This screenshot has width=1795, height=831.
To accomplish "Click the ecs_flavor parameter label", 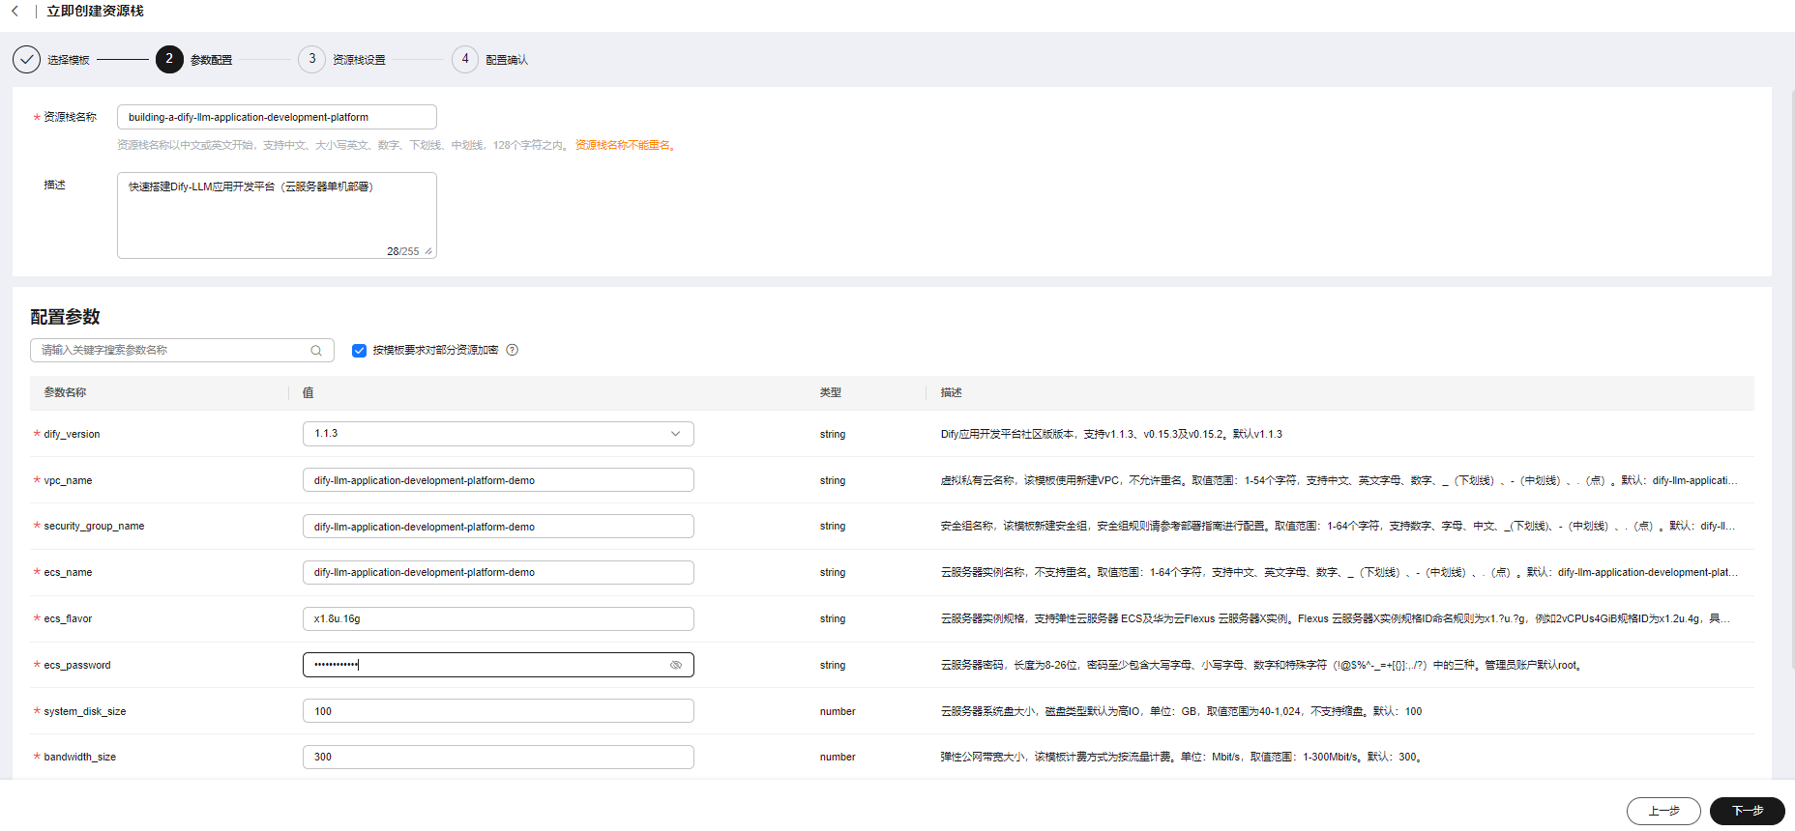I will (x=68, y=618).
